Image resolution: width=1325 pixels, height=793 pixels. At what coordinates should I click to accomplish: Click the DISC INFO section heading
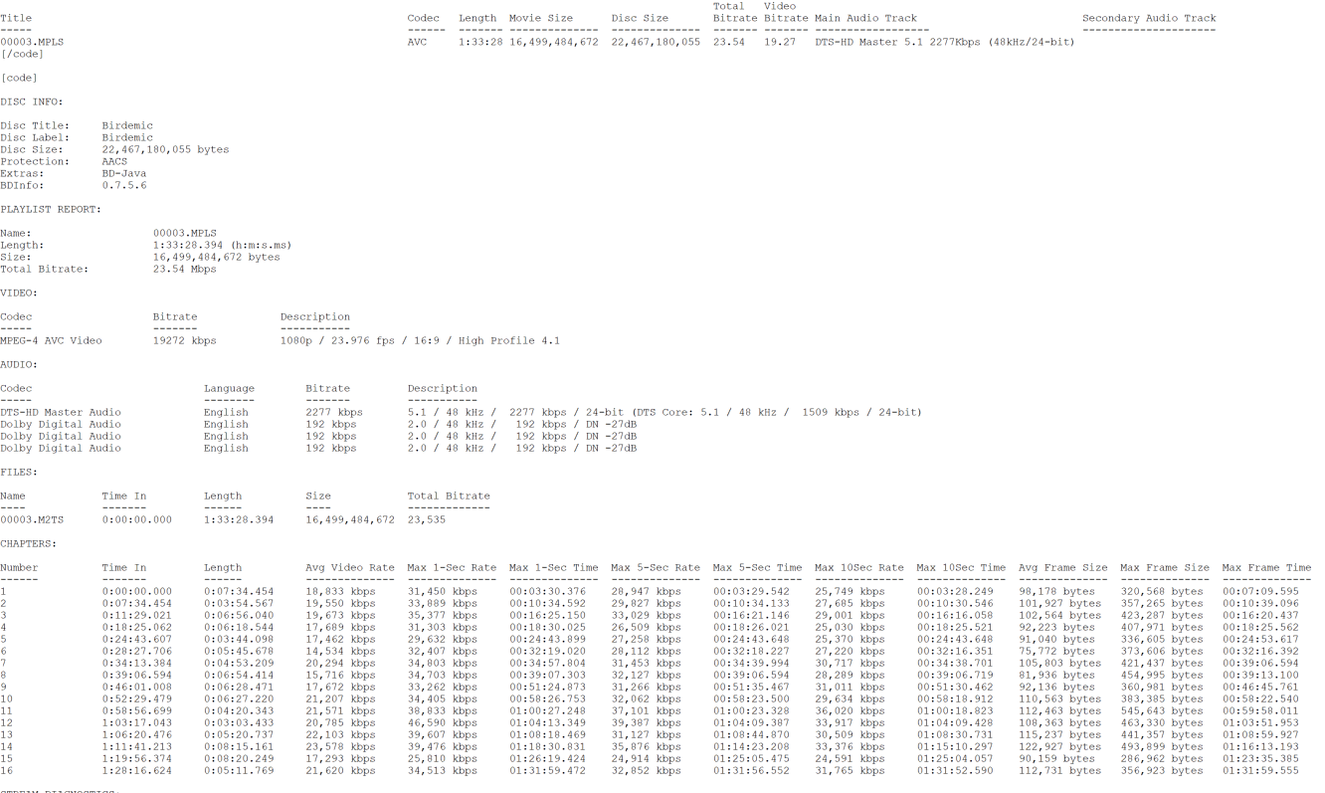coord(32,101)
